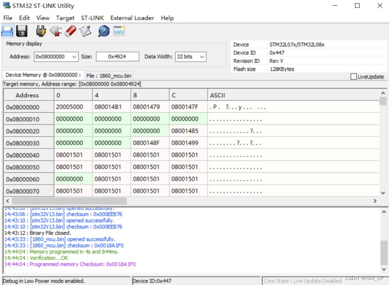Connect to target using plug icon
This screenshot has height=285, width=391.
(41, 31)
